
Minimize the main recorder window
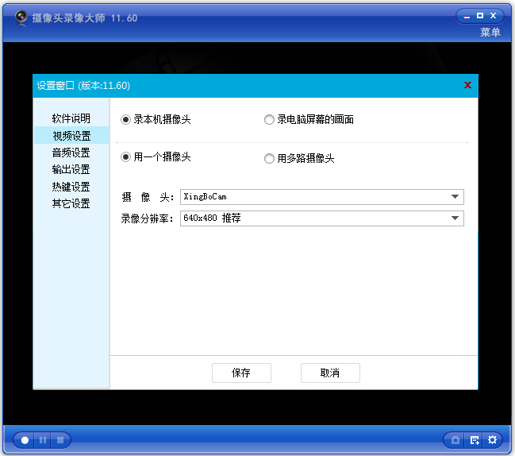pyautogui.click(x=467, y=16)
